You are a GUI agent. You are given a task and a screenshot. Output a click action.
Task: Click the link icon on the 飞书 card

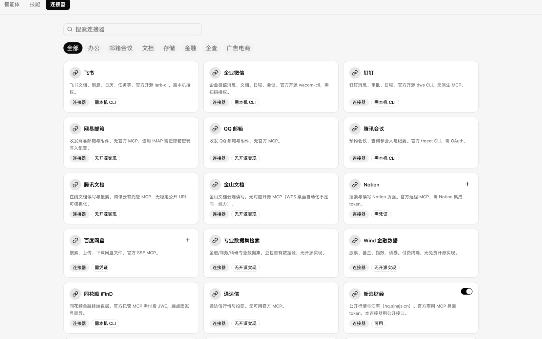point(75,73)
